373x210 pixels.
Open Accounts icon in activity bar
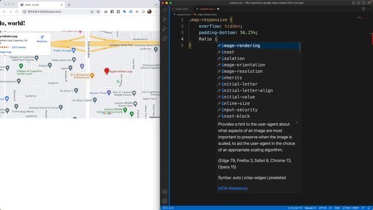click(x=165, y=192)
